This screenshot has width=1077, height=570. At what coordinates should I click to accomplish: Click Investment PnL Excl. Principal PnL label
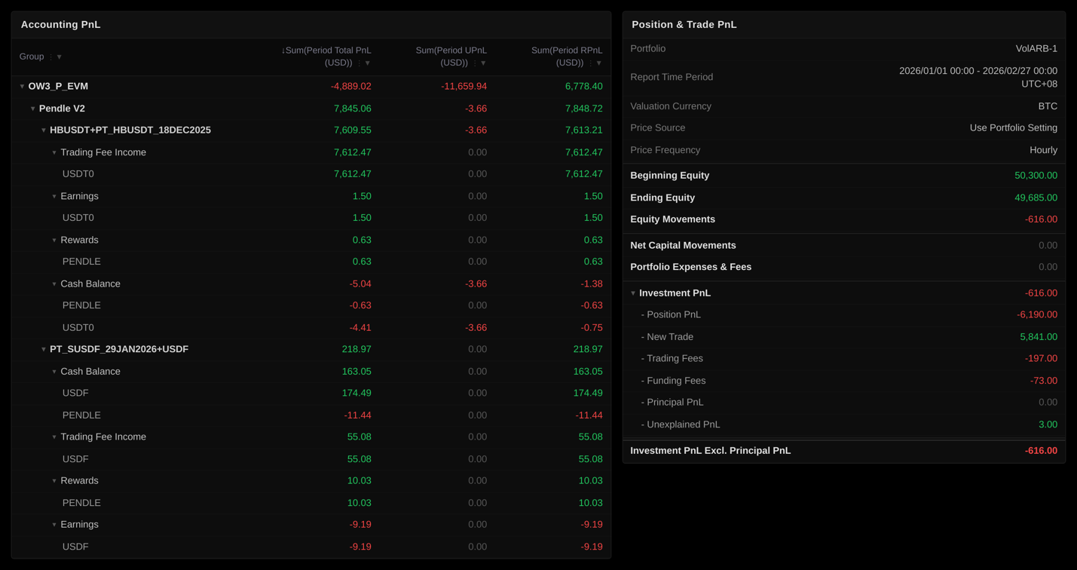click(x=710, y=451)
